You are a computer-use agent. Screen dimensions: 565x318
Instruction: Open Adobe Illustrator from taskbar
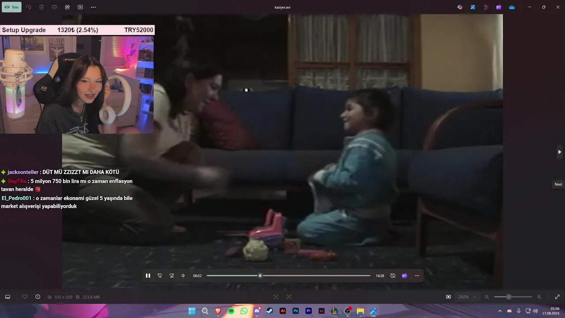[x=283, y=311]
